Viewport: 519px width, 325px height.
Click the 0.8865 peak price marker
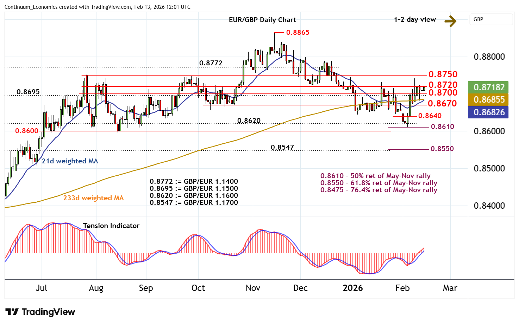pos(298,33)
